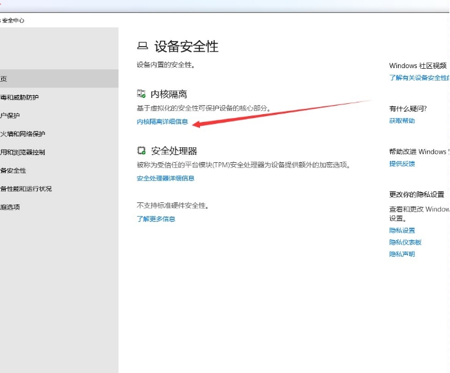Open 隐私设置 link
The width and height of the screenshot is (450, 373).
click(402, 231)
